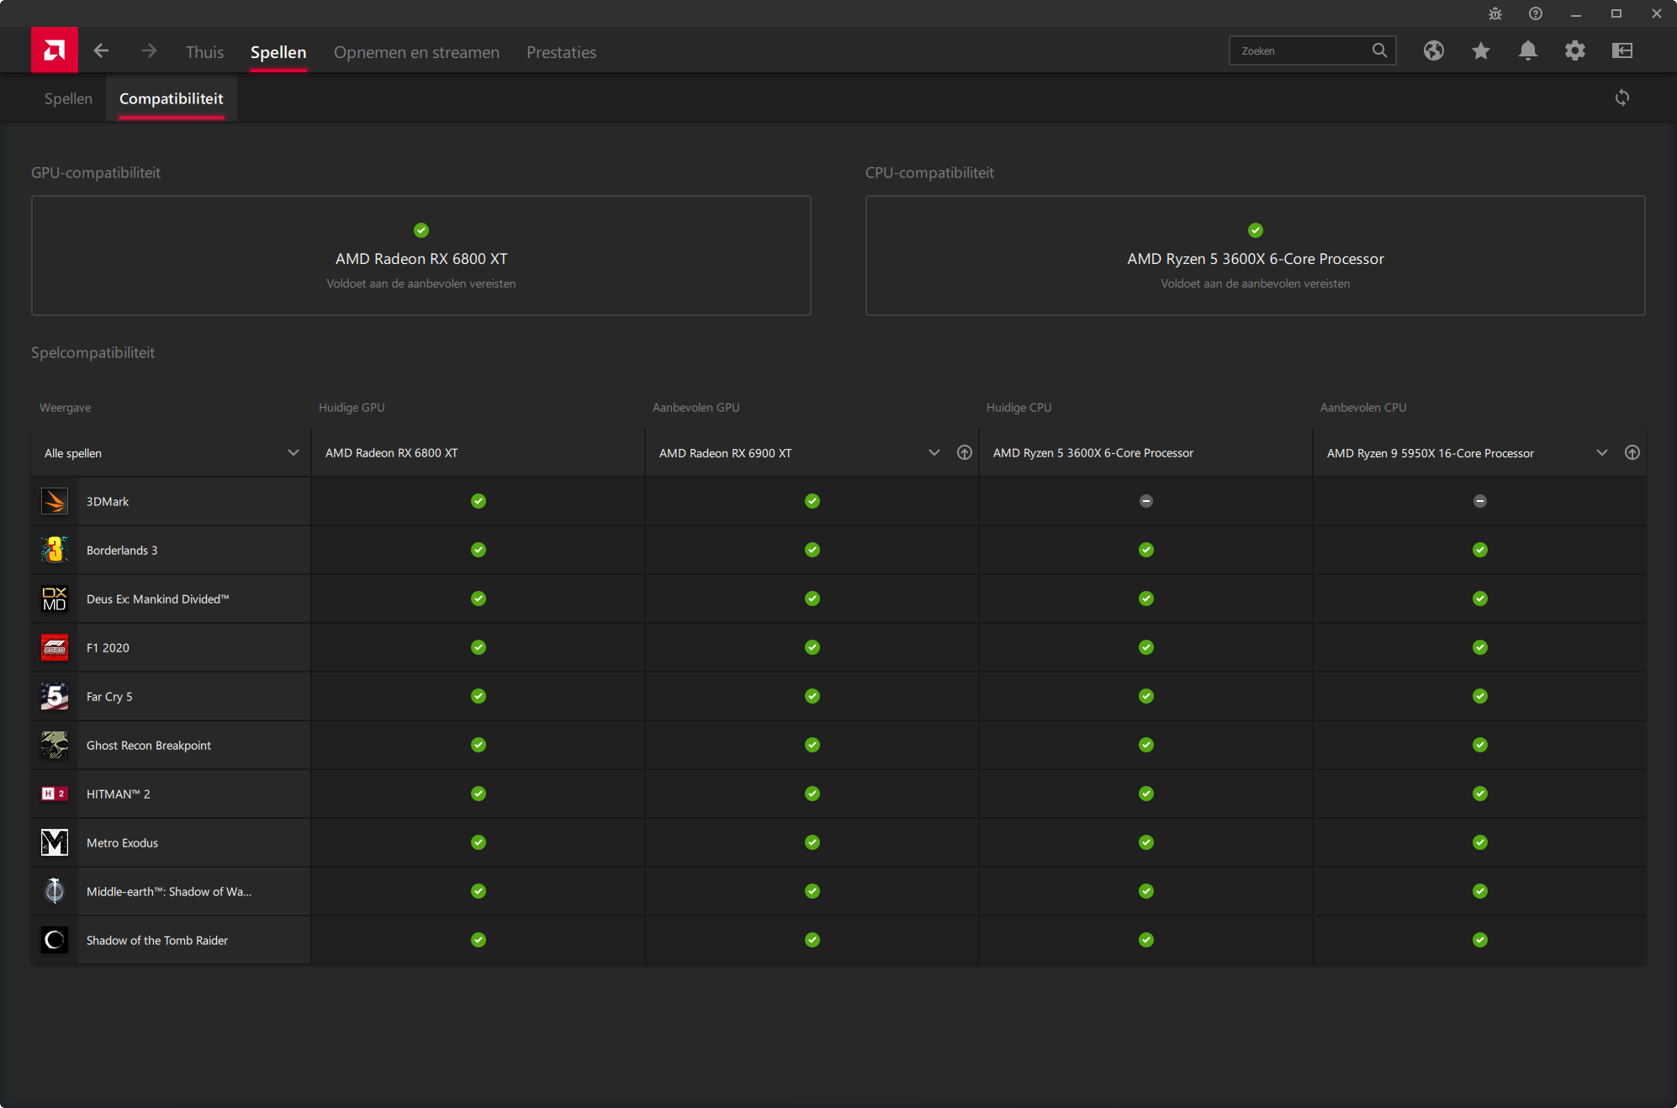Open settings gear icon
Screen dimensions: 1677x1108
coord(1575,50)
